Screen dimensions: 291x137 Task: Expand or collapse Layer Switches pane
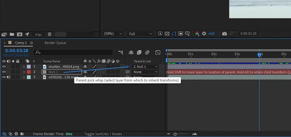[x=4, y=134]
